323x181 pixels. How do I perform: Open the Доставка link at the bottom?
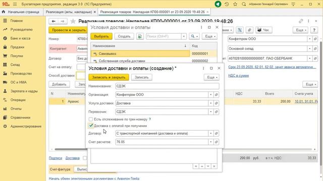[x=73, y=158]
